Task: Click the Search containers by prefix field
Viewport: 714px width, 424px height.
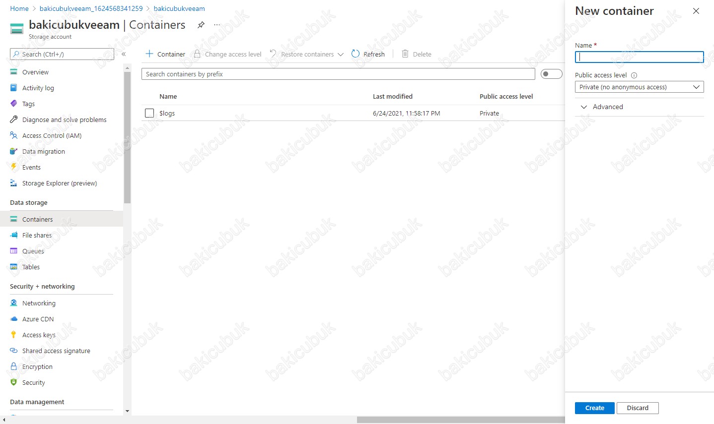Action: click(x=338, y=74)
